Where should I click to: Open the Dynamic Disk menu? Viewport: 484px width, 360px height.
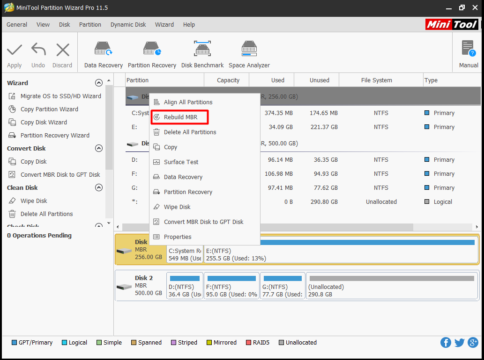(128, 25)
